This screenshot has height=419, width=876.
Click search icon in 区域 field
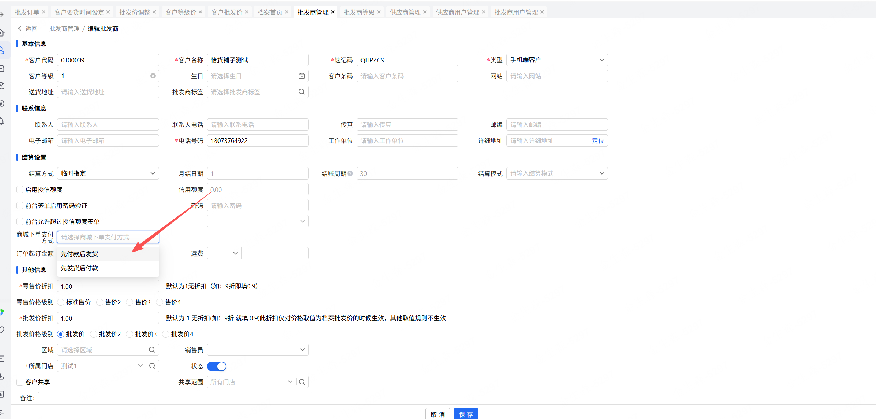click(152, 350)
